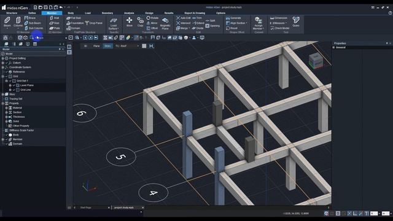
Task: Expand the Story tree node
Action: click(3, 94)
